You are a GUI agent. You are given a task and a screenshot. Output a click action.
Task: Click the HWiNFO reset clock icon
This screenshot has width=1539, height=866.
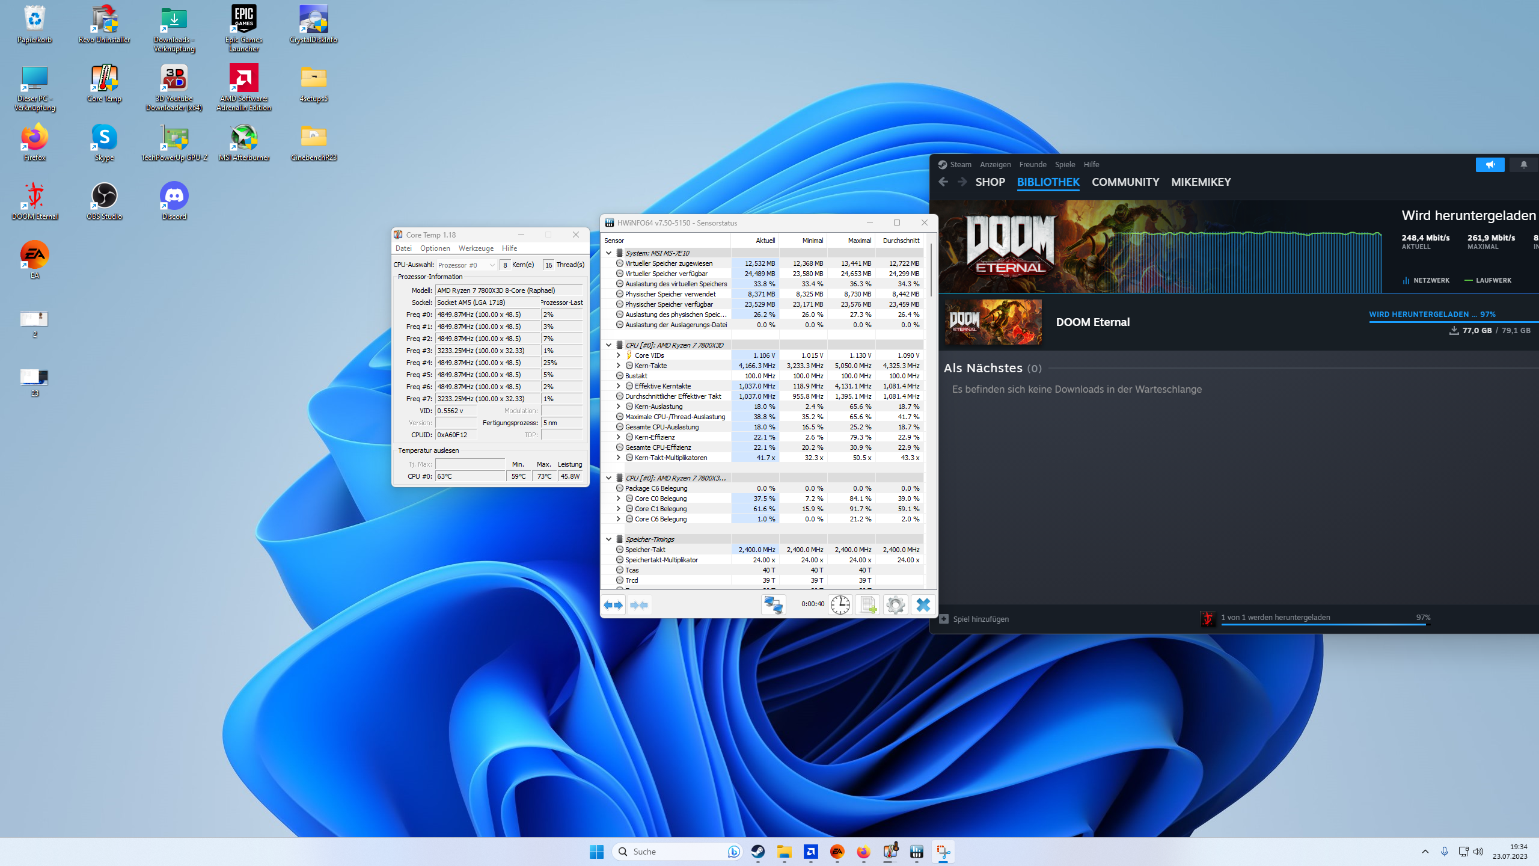pyautogui.click(x=840, y=604)
